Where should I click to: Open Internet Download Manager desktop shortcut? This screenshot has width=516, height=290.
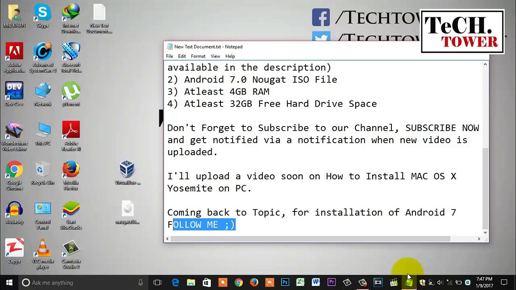point(71,19)
